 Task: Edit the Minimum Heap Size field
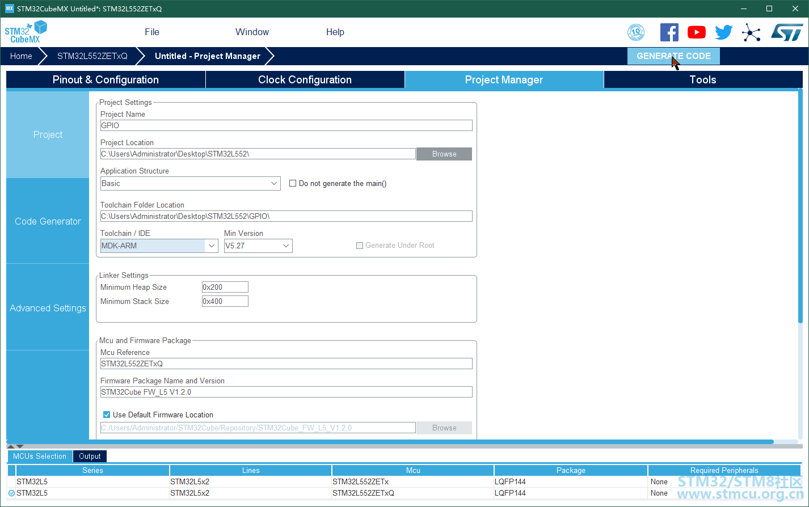point(225,288)
